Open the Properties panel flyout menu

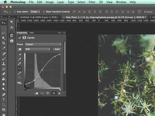click(x=64, y=33)
